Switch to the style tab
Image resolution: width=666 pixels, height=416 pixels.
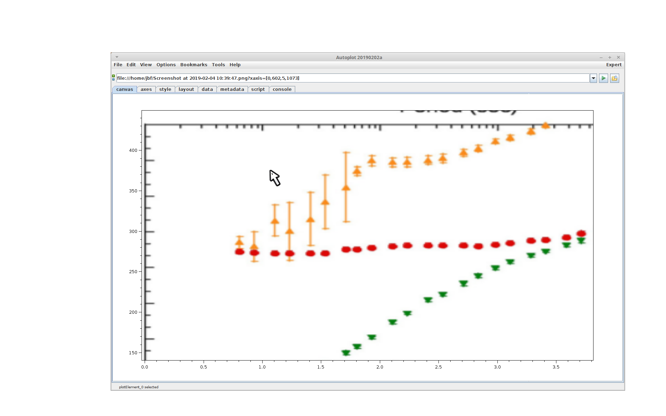point(165,89)
